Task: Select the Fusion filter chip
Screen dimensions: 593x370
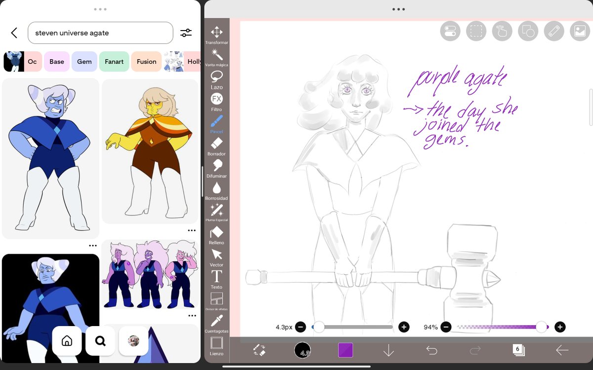Action: (146, 62)
